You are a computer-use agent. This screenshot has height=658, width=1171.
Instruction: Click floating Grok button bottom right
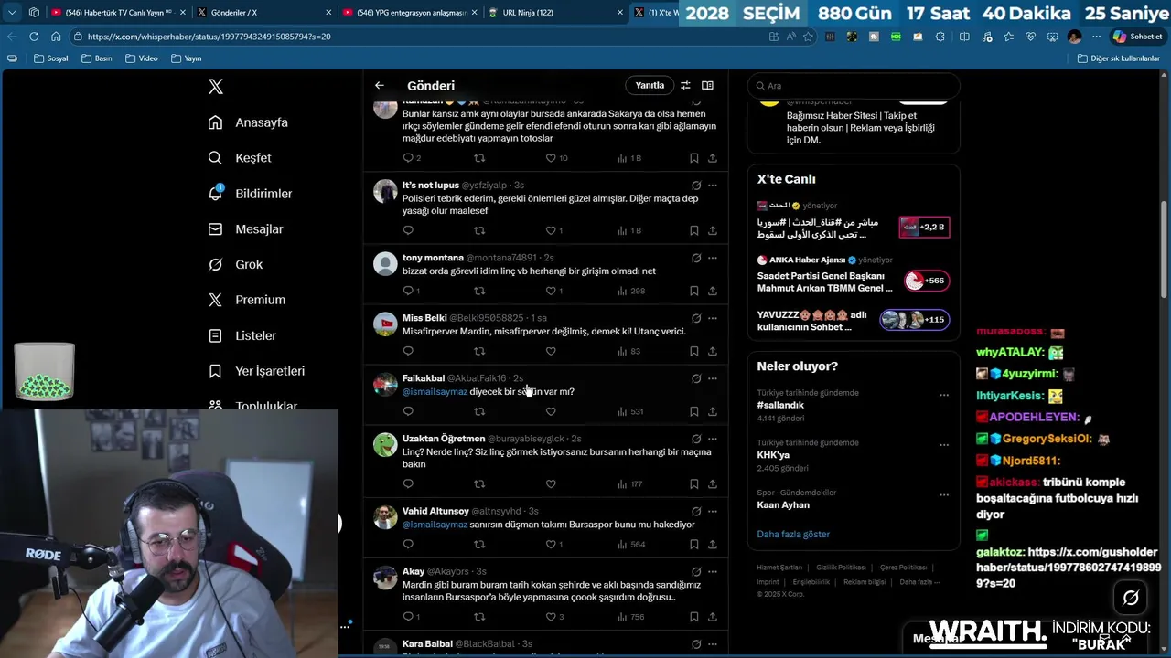tap(1131, 599)
